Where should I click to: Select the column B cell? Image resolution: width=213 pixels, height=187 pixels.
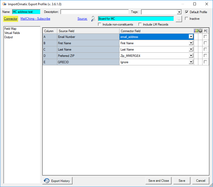[50, 43]
